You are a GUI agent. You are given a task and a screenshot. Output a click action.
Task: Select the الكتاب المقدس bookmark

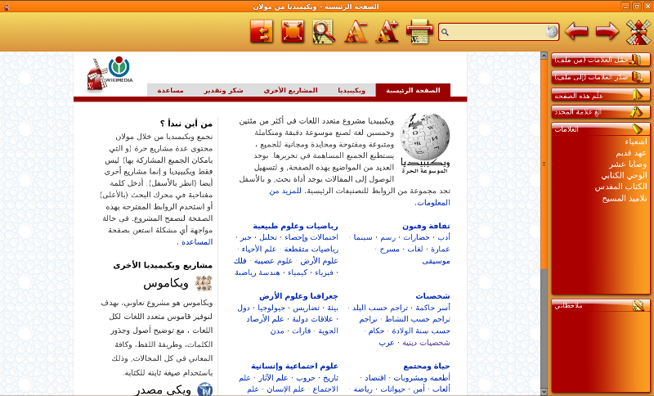pyautogui.click(x=621, y=187)
